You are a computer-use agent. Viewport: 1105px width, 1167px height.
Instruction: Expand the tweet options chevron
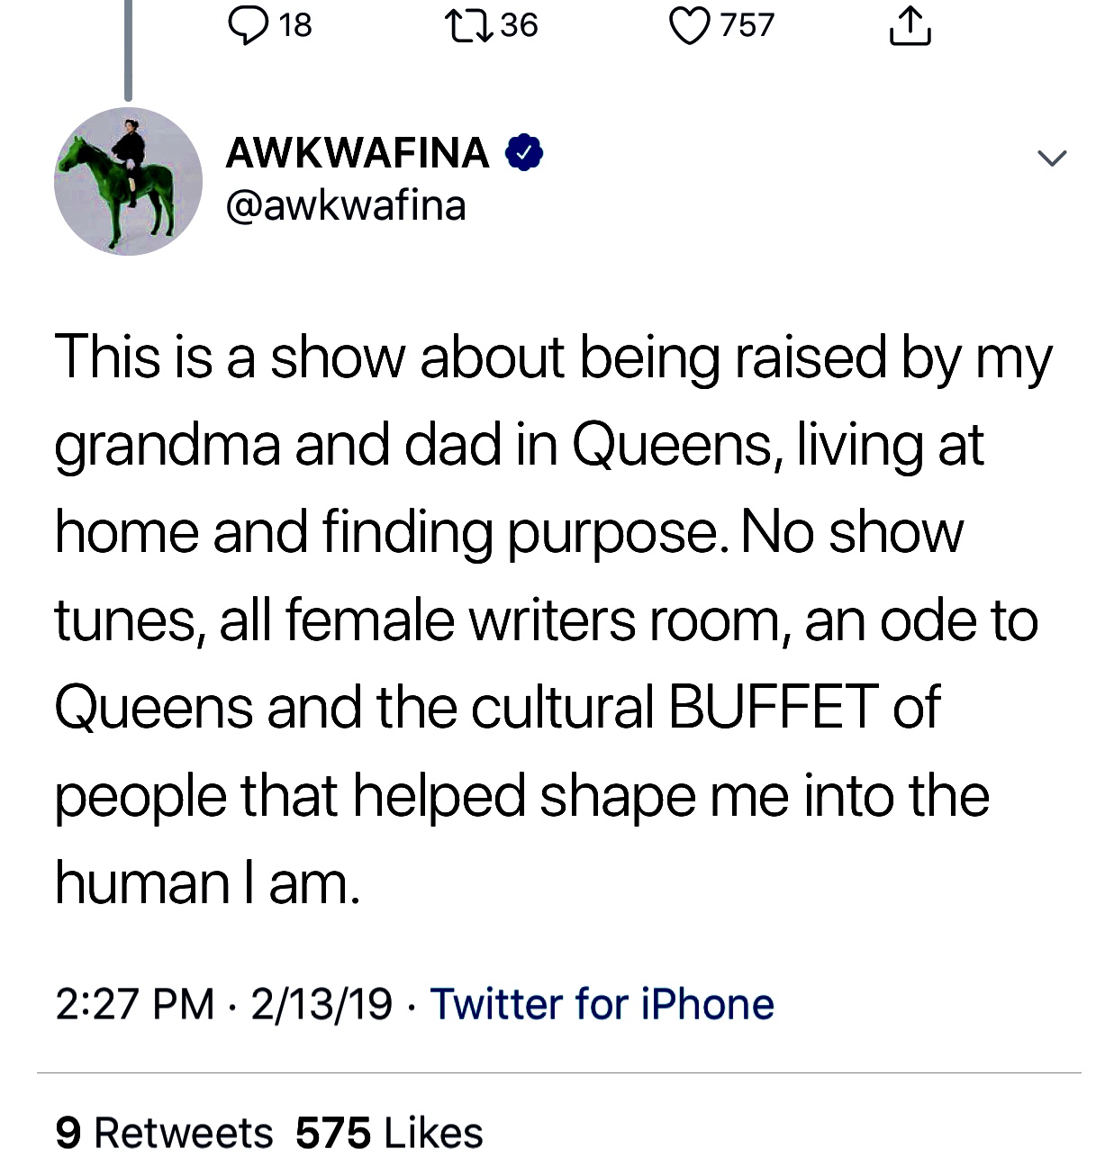(1051, 158)
